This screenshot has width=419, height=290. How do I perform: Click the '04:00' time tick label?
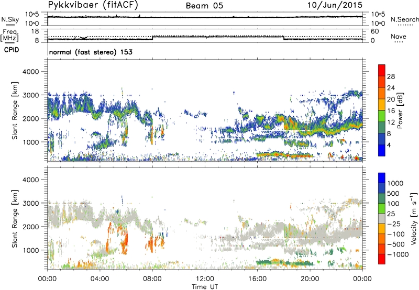click(100, 279)
